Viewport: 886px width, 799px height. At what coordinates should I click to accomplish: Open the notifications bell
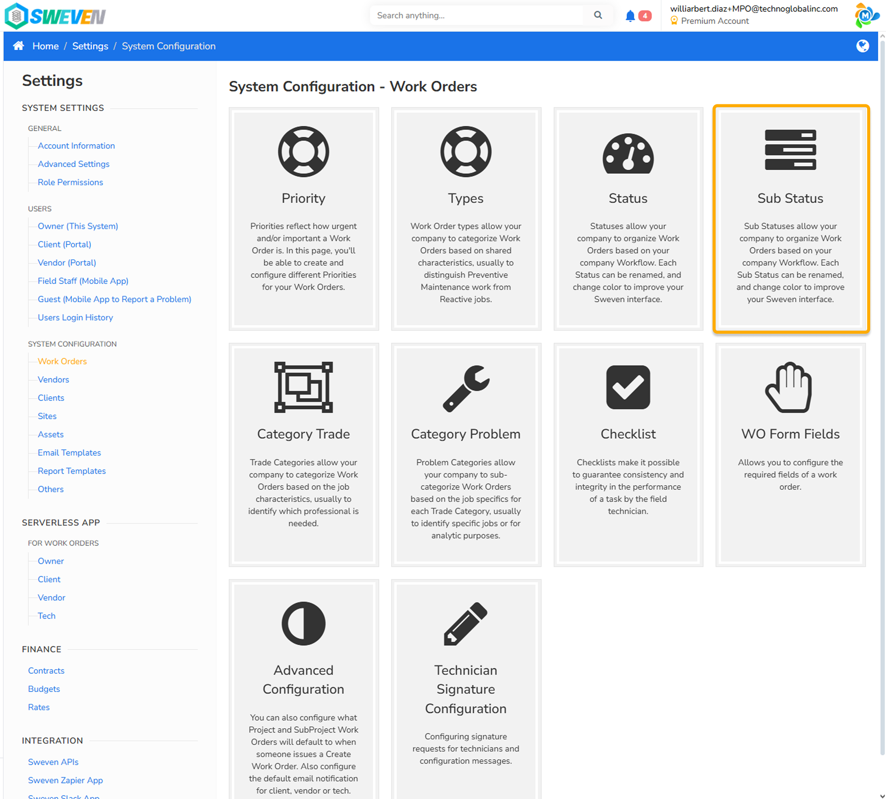[x=630, y=16]
